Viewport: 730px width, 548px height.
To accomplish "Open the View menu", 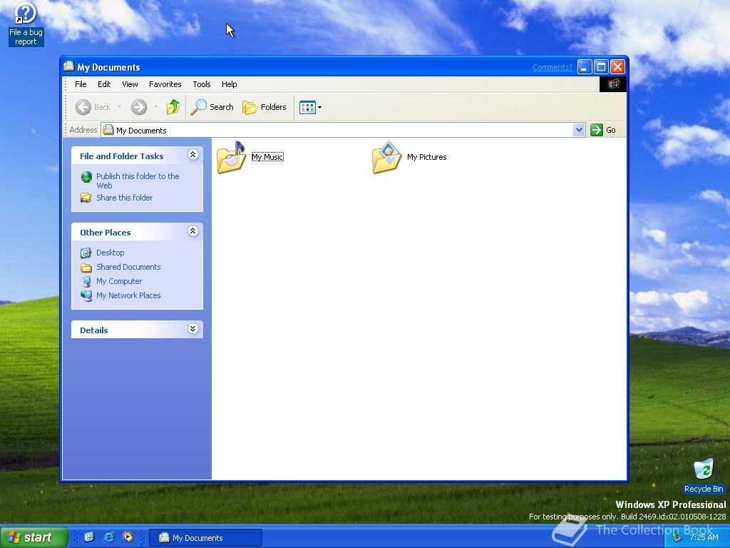I will point(130,84).
